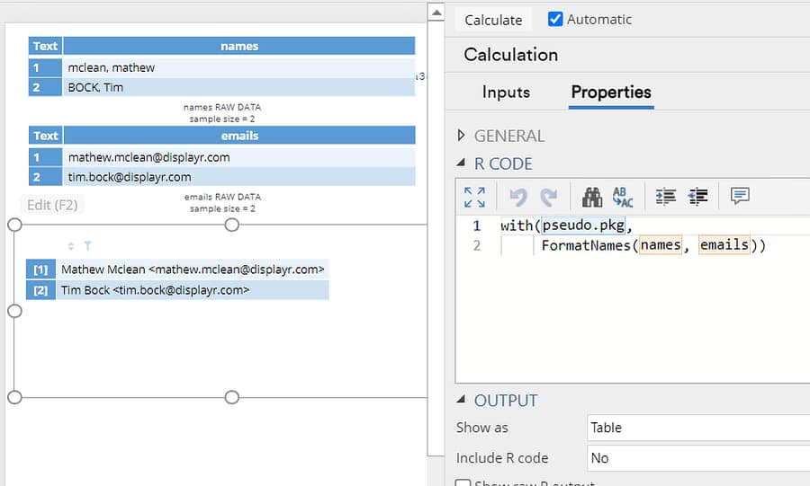Click the comment speech bubble icon
The width and height of the screenshot is (810, 486).
(x=740, y=197)
